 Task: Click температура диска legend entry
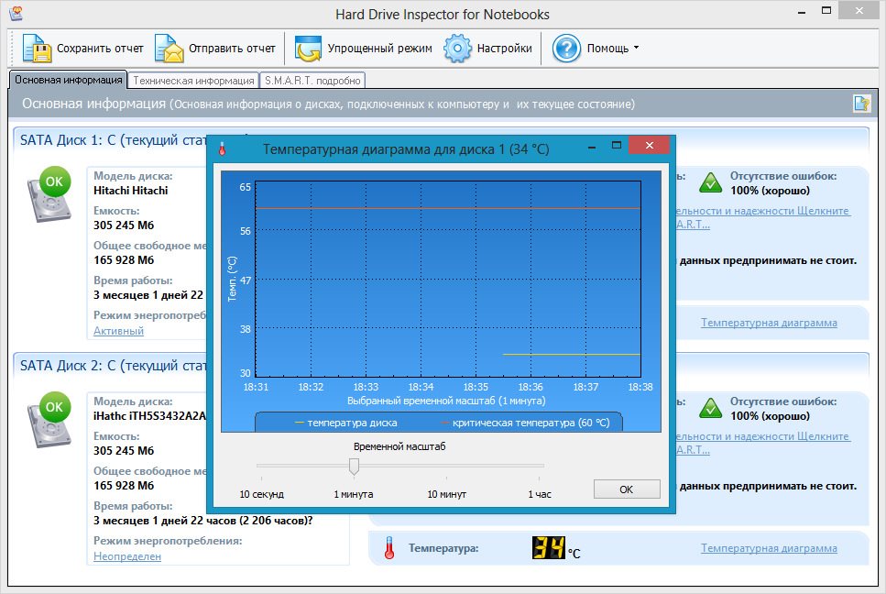(345, 423)
